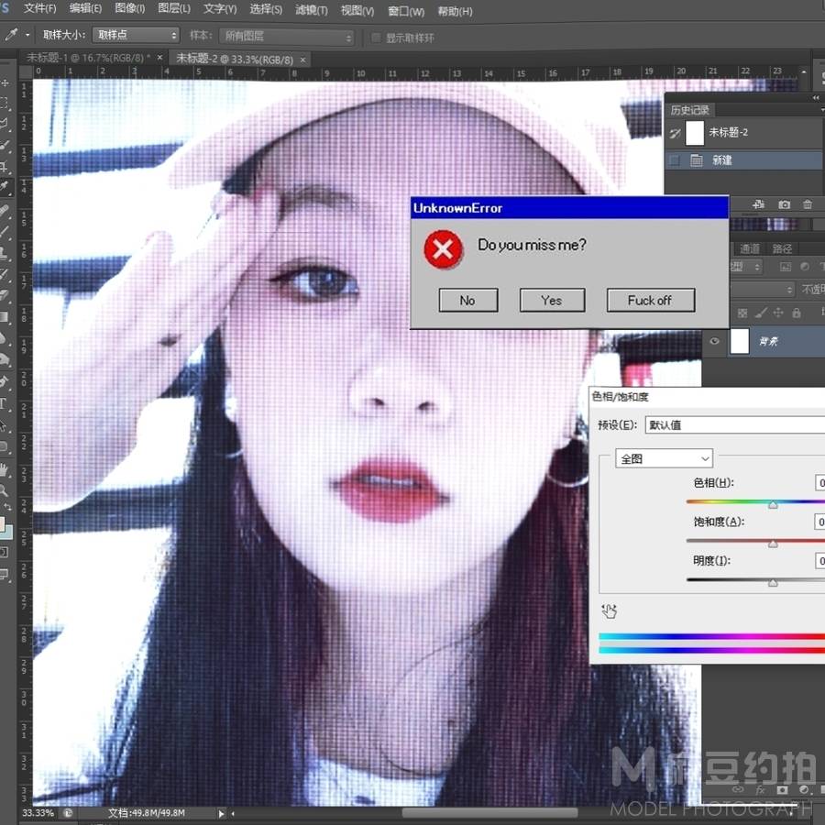
Task: Select the Healing Brush tool
Action: point(5,211)
